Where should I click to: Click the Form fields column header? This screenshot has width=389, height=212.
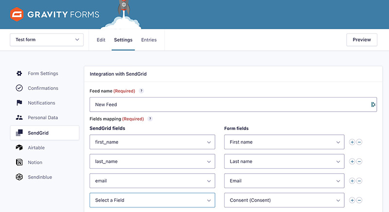(236, 128)
